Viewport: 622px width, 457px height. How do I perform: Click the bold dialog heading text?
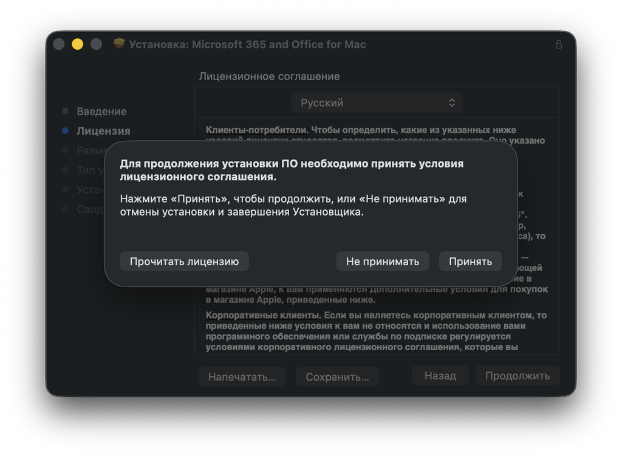[292, 170]
